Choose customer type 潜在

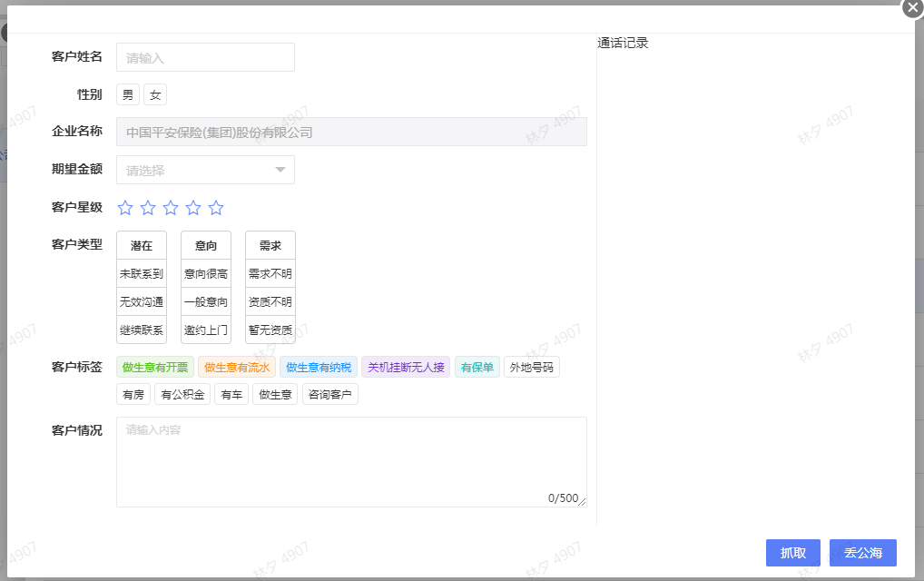[x=142, y=245]
